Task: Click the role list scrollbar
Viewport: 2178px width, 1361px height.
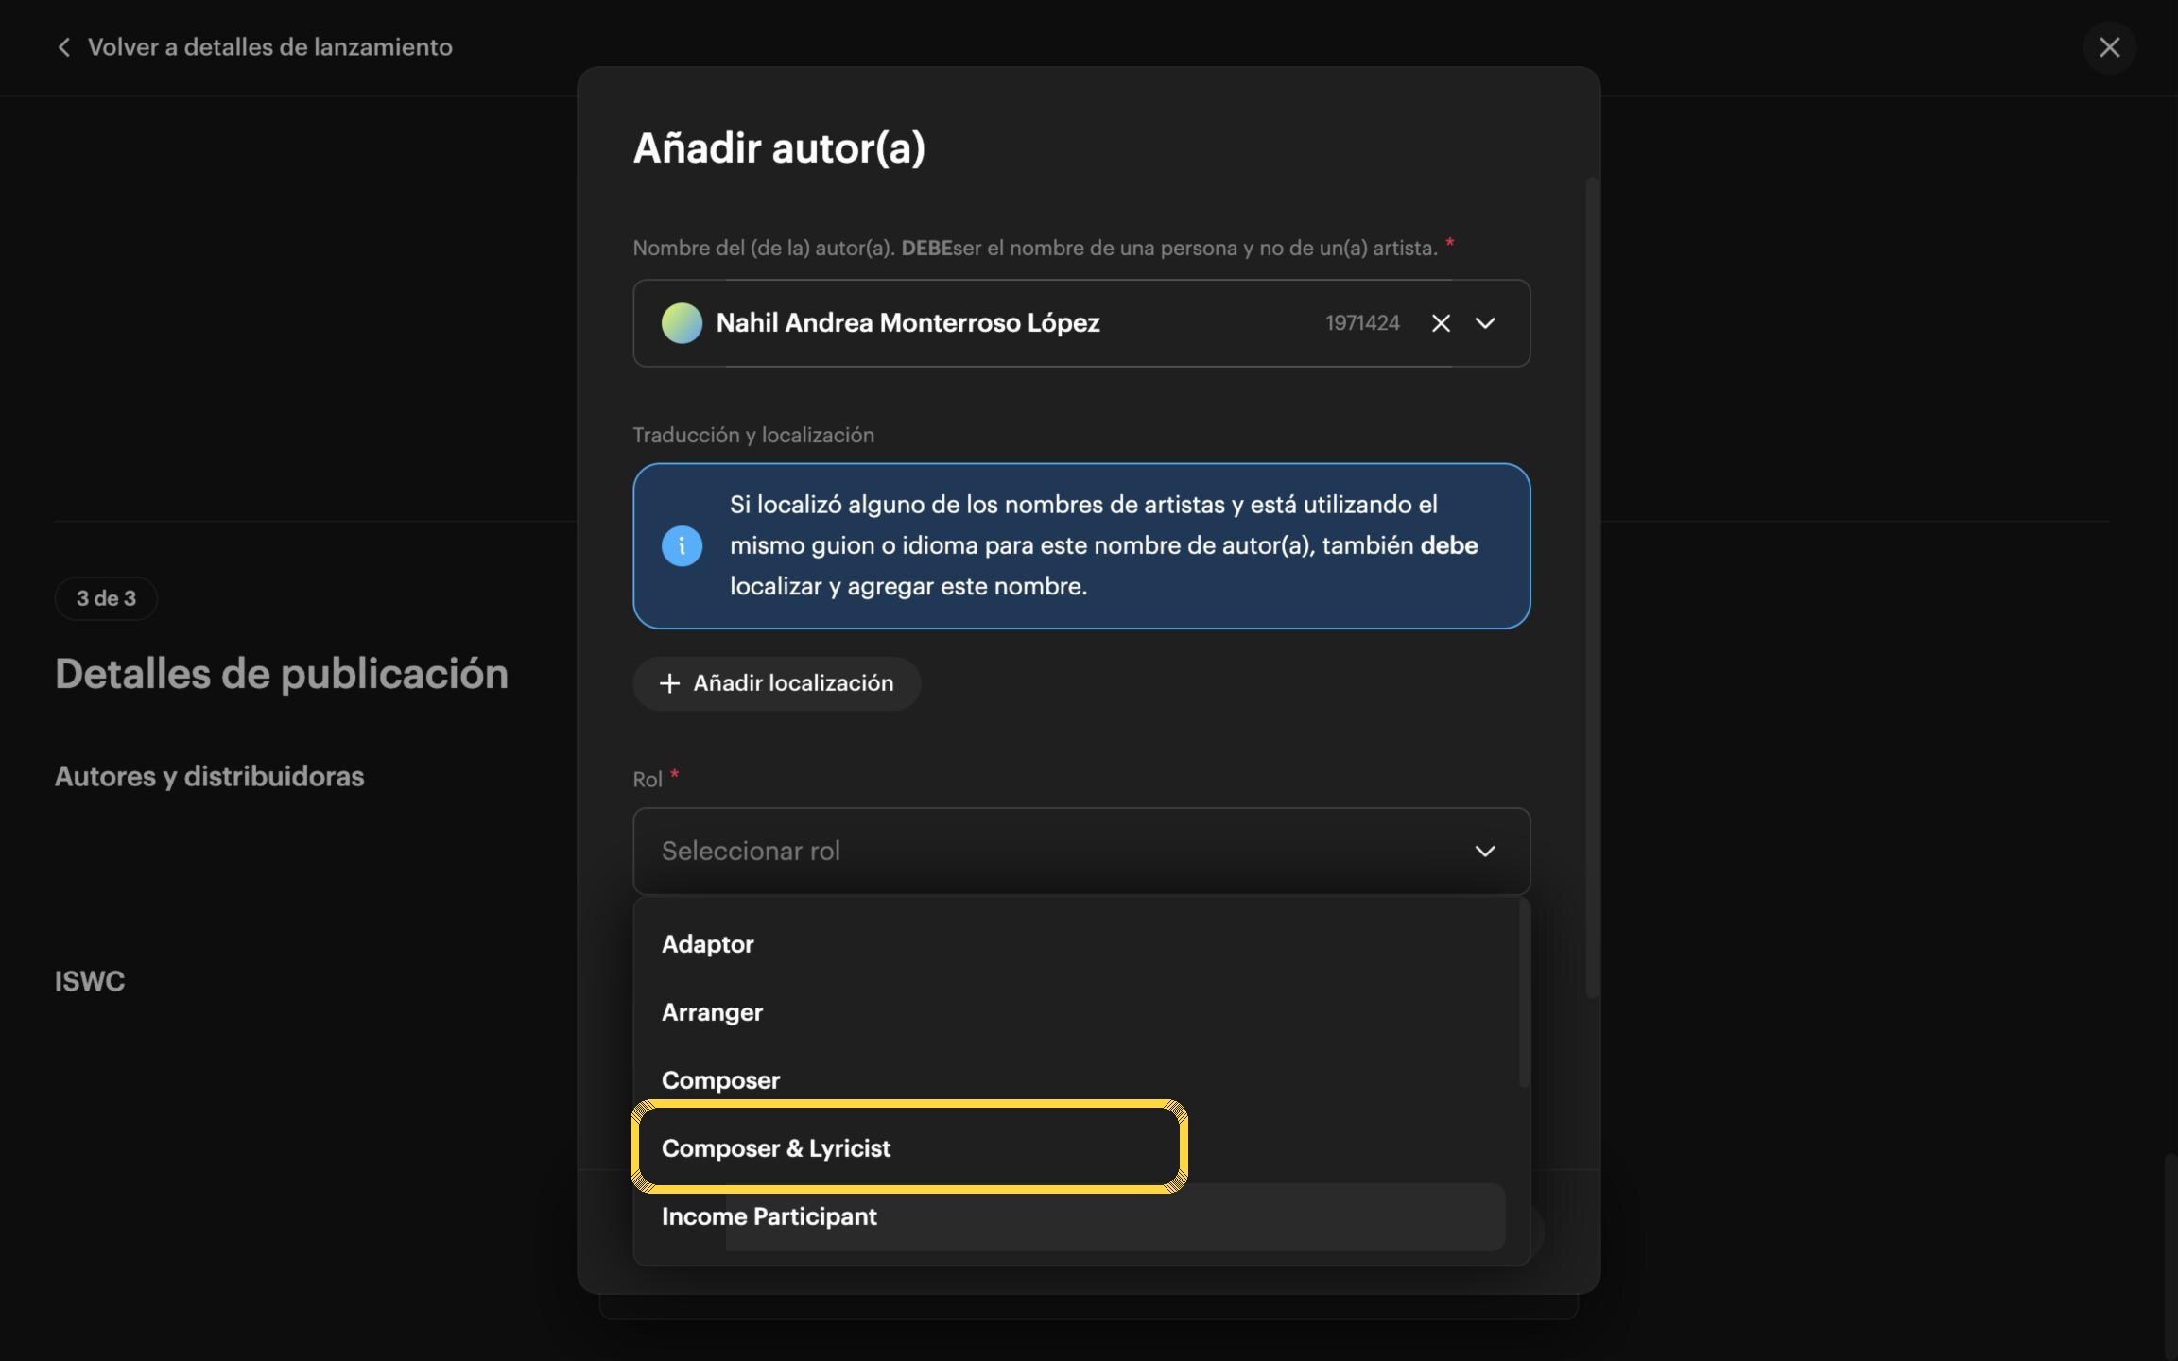Action: [1523, 992]
